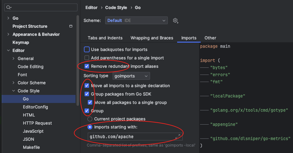Click the expand icon in imports prefix field

point(178,137)
